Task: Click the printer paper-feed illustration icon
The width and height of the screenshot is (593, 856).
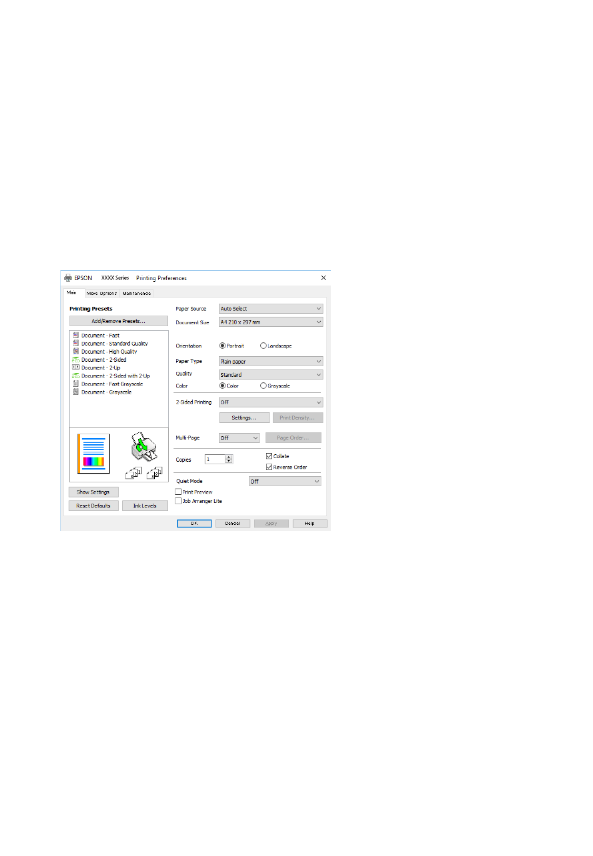Action: 144,446
